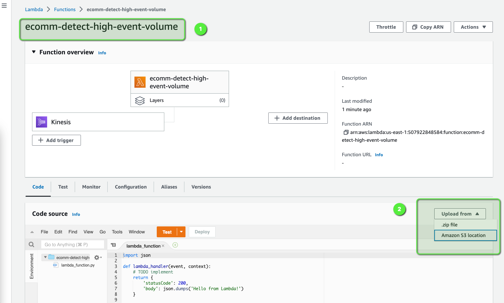Select the ecomm-detect-high folder in the tree
504x303 pixels.
[73, 258]
